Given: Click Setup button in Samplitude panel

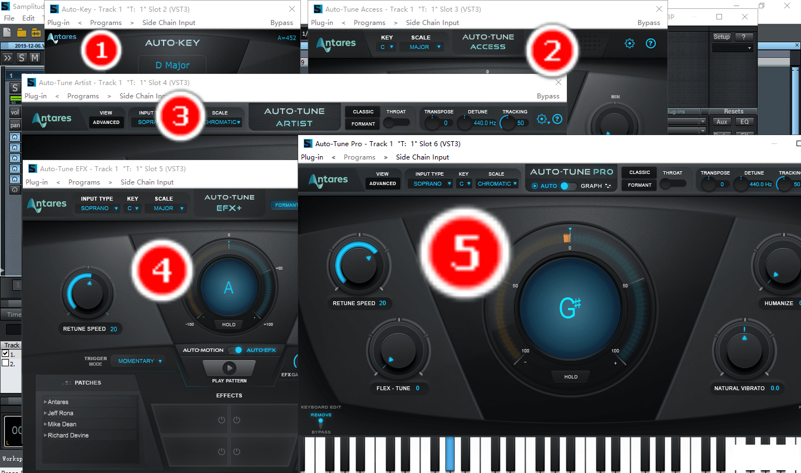Looking at the screenshot, I should point(721,37).
